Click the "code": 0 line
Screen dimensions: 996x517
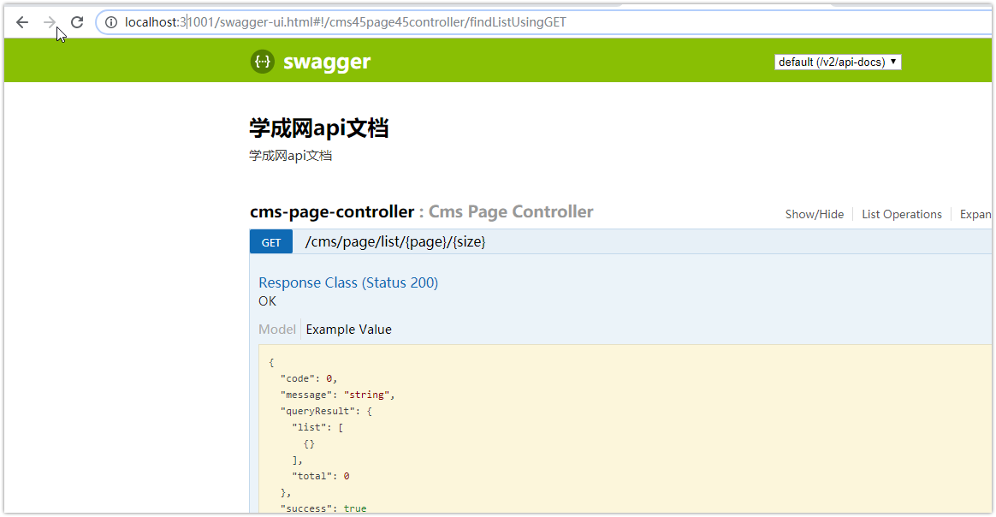click(309, 378)
